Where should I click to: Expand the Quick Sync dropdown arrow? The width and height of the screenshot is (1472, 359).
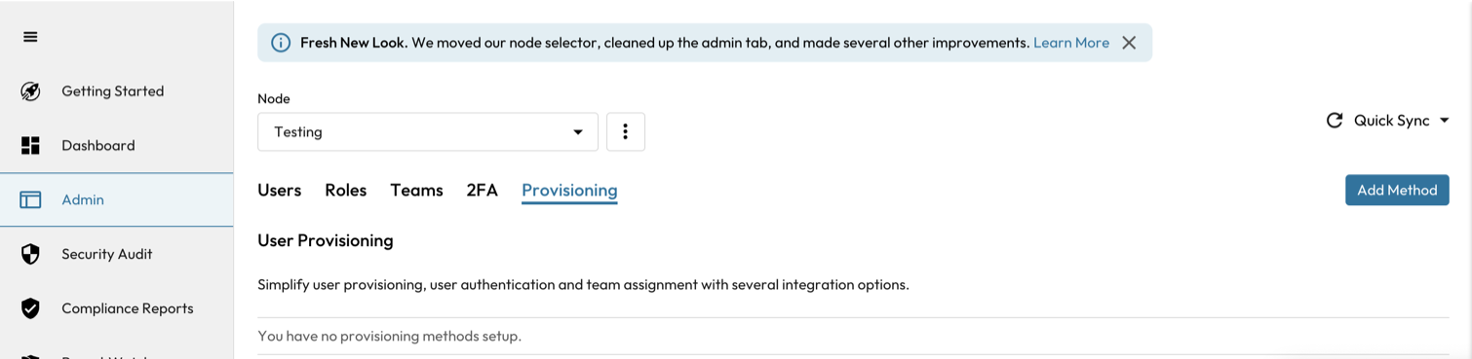1444,121
